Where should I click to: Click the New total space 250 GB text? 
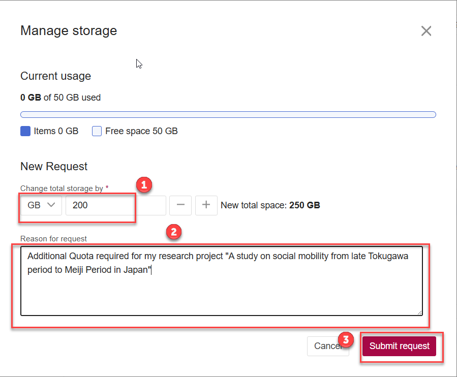click(270, 205)
